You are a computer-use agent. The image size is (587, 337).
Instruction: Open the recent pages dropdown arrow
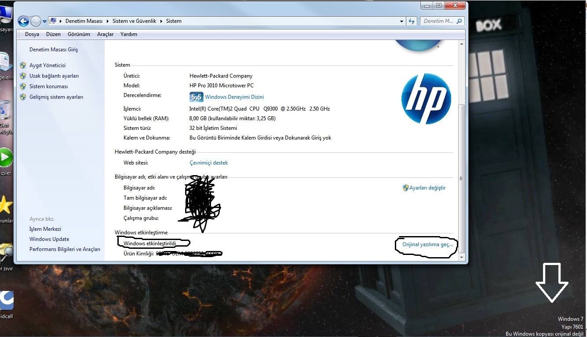click(44, 21)
